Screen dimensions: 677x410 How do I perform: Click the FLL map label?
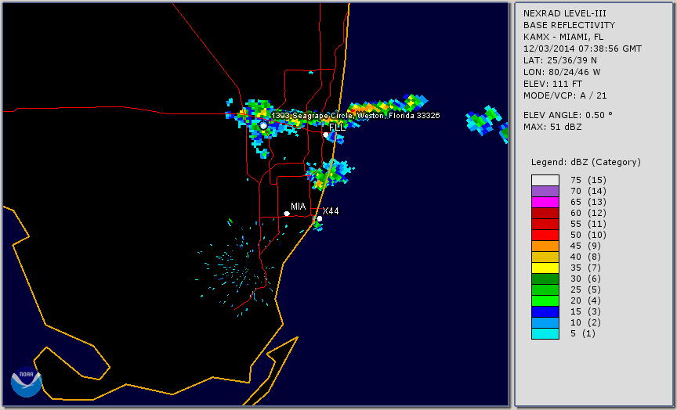337,128
